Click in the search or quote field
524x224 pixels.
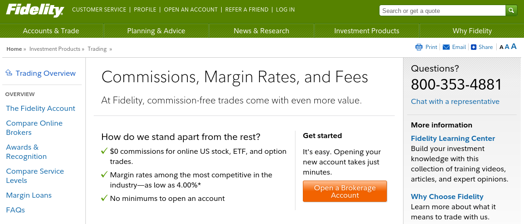(x=442, y=11)
